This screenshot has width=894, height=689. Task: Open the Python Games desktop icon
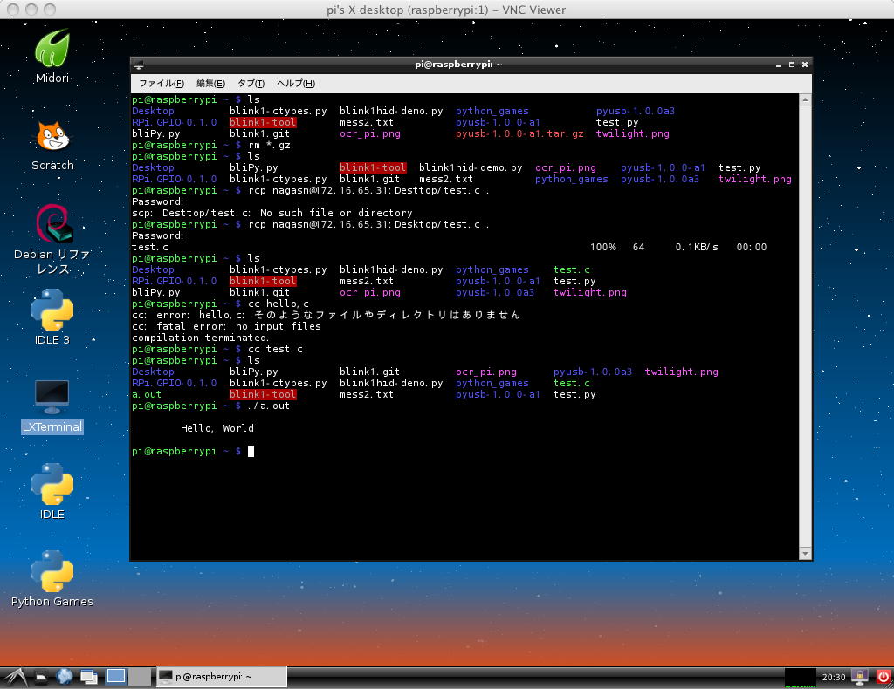(52, 579)
